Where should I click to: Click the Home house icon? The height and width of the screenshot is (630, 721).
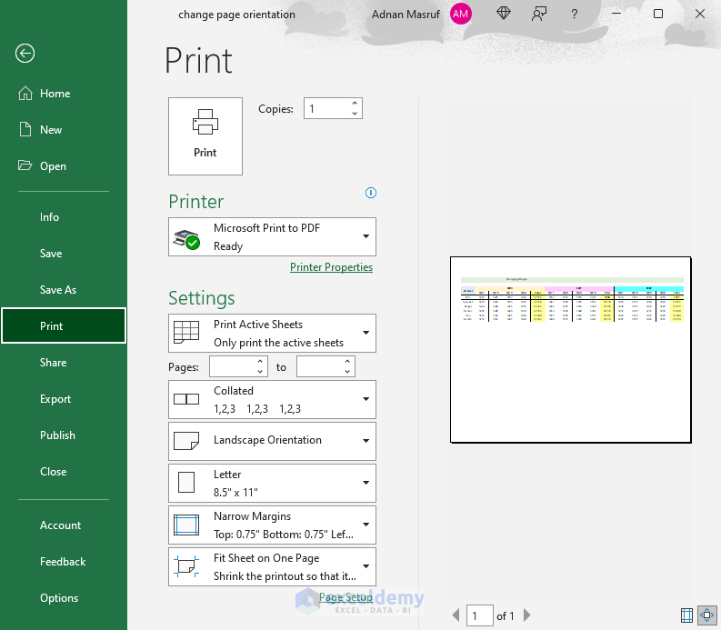pos(25,94)
